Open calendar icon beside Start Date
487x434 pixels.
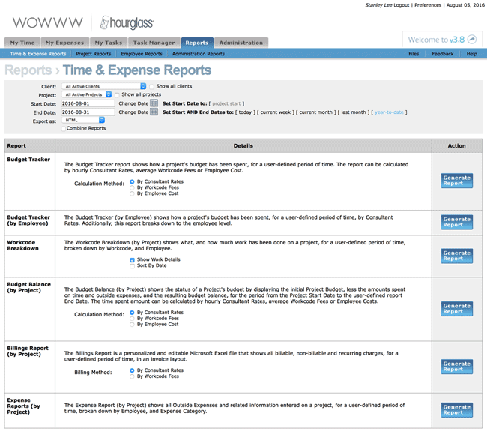click(x=154, y=103)
